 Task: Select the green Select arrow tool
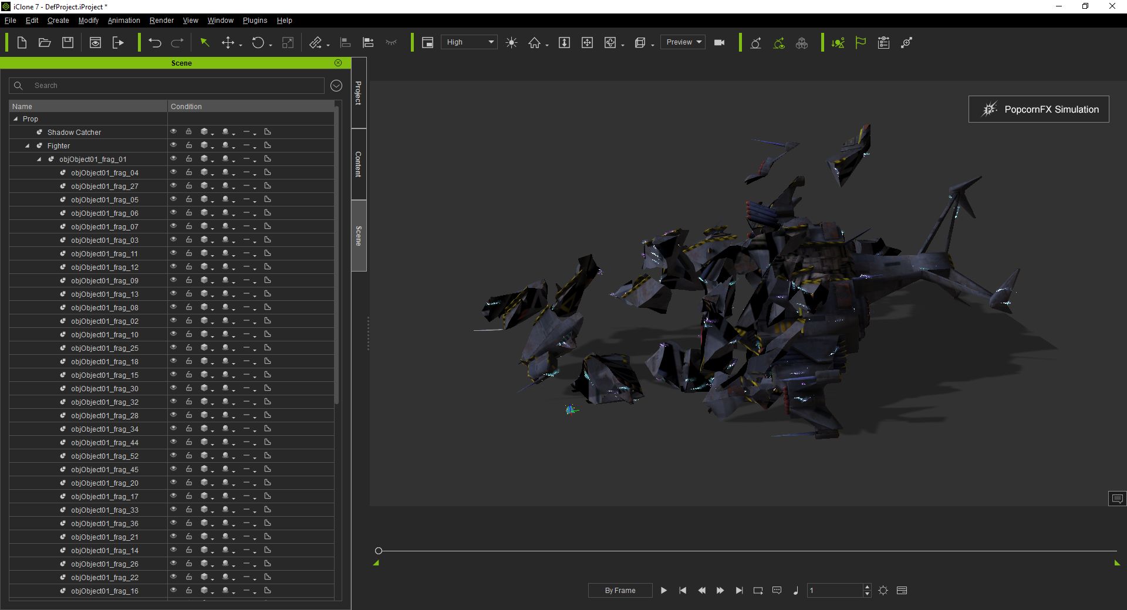pyautogui.click(x=204, y=42)
